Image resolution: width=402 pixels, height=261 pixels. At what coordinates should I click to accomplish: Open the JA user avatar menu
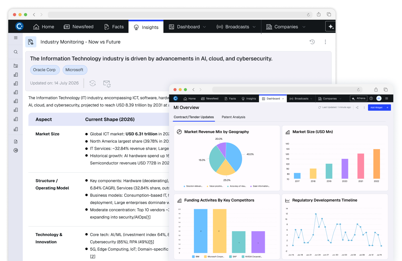point(379,98)
